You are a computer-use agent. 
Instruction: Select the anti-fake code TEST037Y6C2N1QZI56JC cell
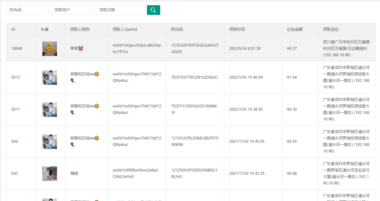(x=195, y=77)
